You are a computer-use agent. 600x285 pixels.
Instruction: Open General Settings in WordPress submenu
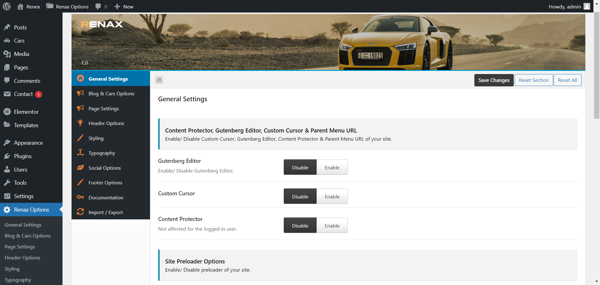coord(23,225)
